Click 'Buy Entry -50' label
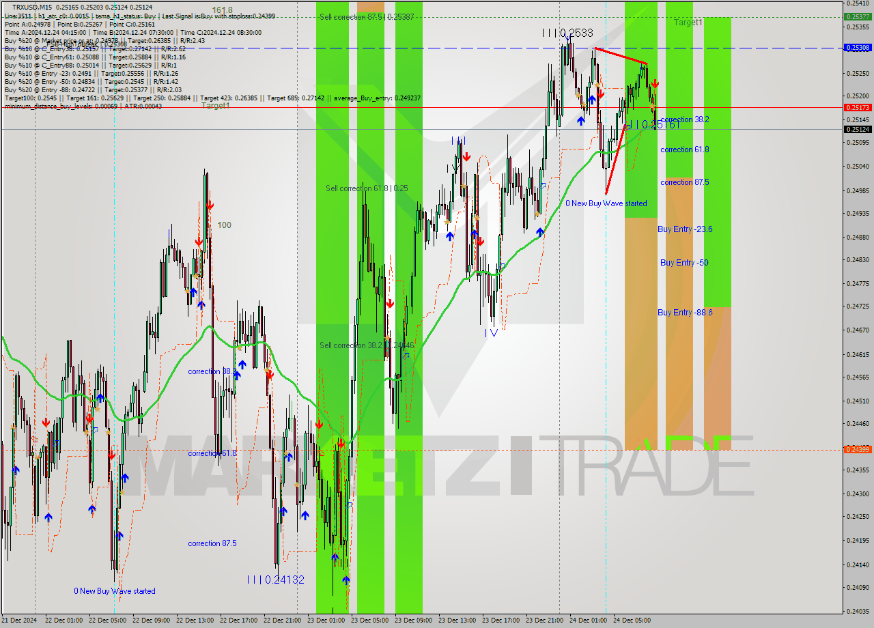The width and height of the screenshot is (874, 628). click(683, 263)
